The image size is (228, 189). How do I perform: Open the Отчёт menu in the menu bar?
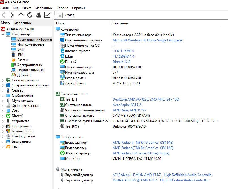(27, 8)
